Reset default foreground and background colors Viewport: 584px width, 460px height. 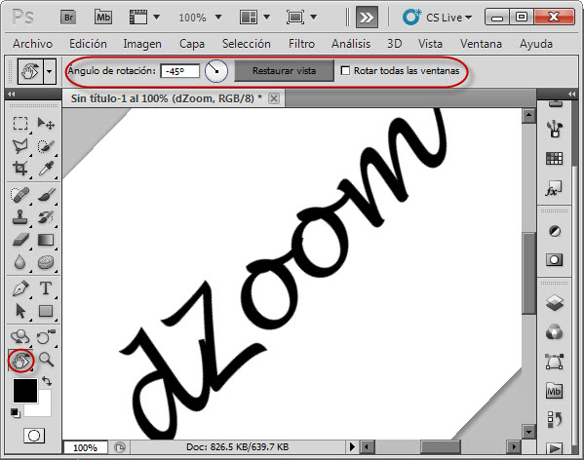(x=16, y=413)
